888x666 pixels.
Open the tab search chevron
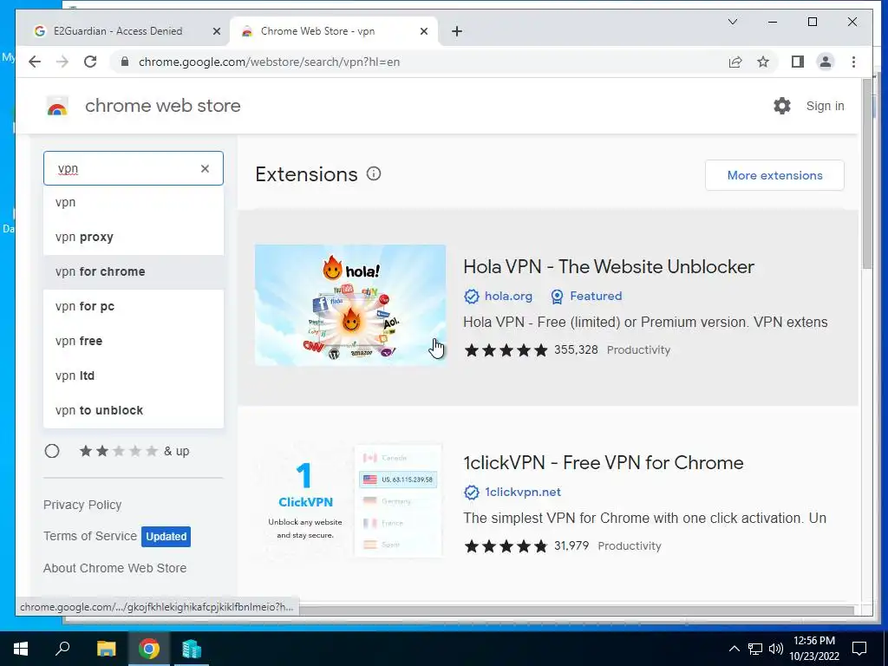click(732, 22)
